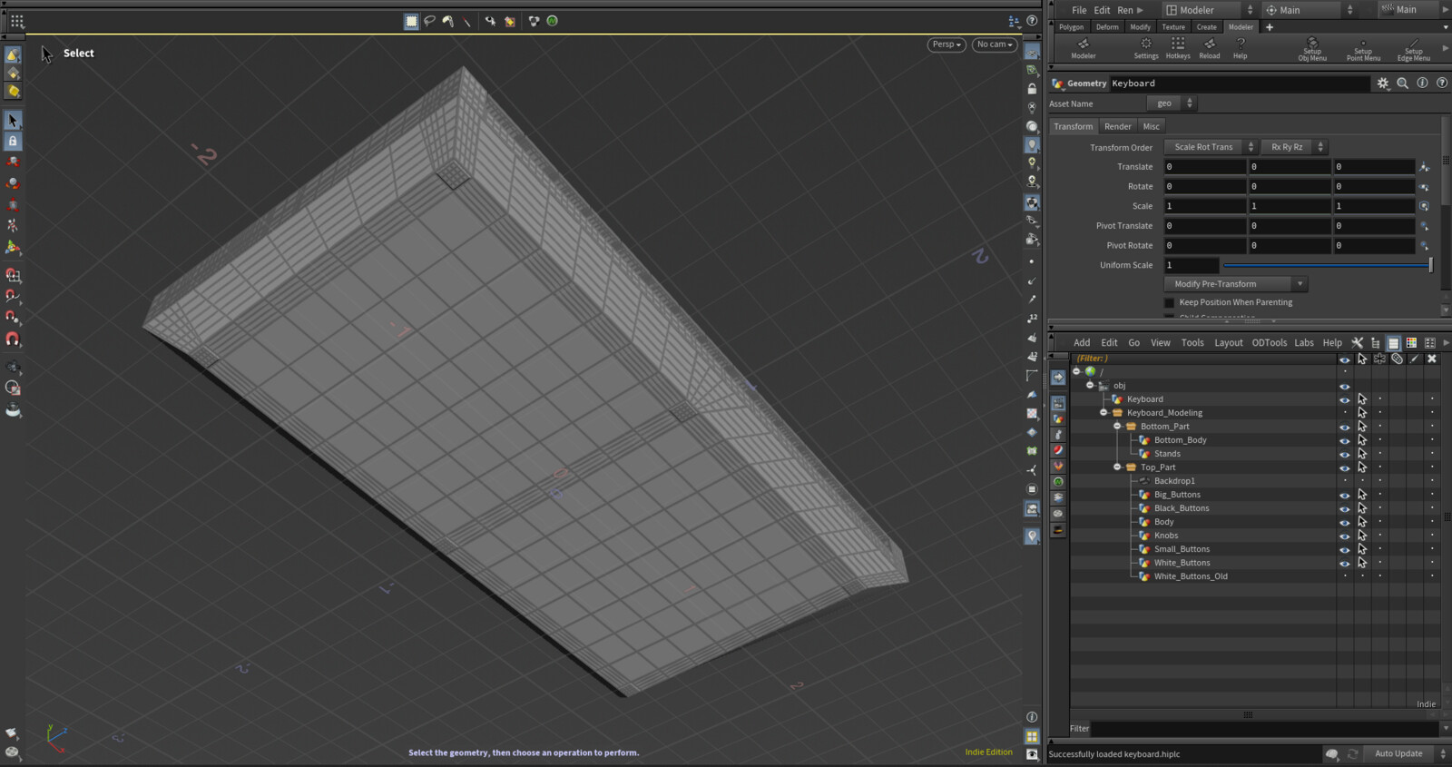1452x767 pixels.
Task: Select White_Buttons_Old tree item
Action: coord(1191,576)
